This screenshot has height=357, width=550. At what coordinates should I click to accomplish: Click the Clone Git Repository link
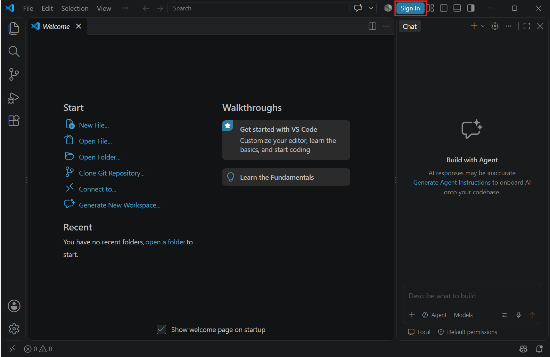pyautogui.click(x=112, y=173)
